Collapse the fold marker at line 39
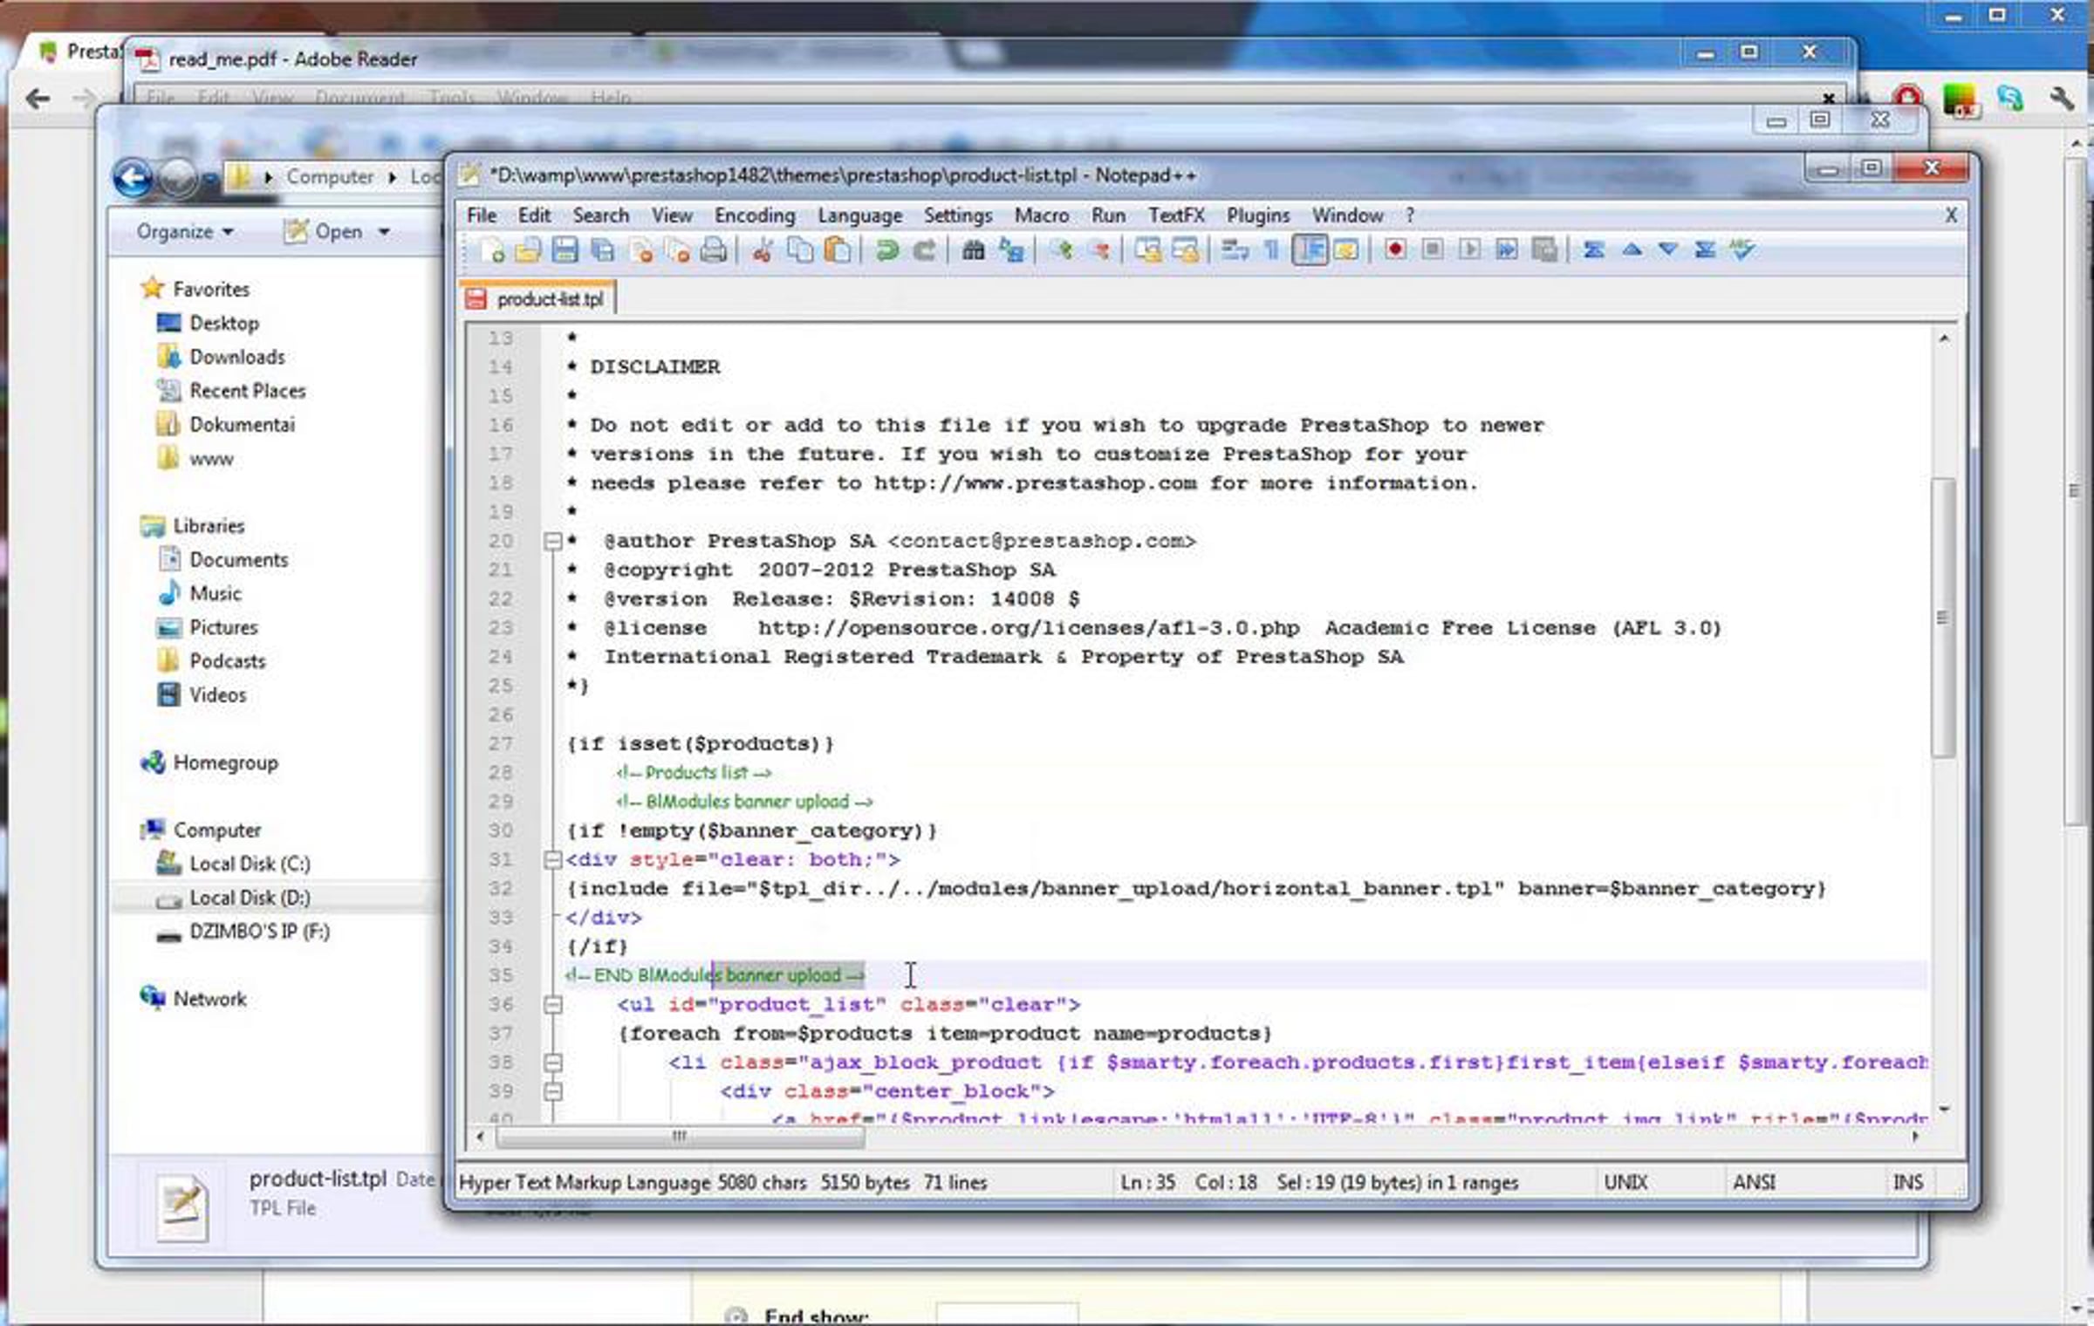 point(552,1091)
